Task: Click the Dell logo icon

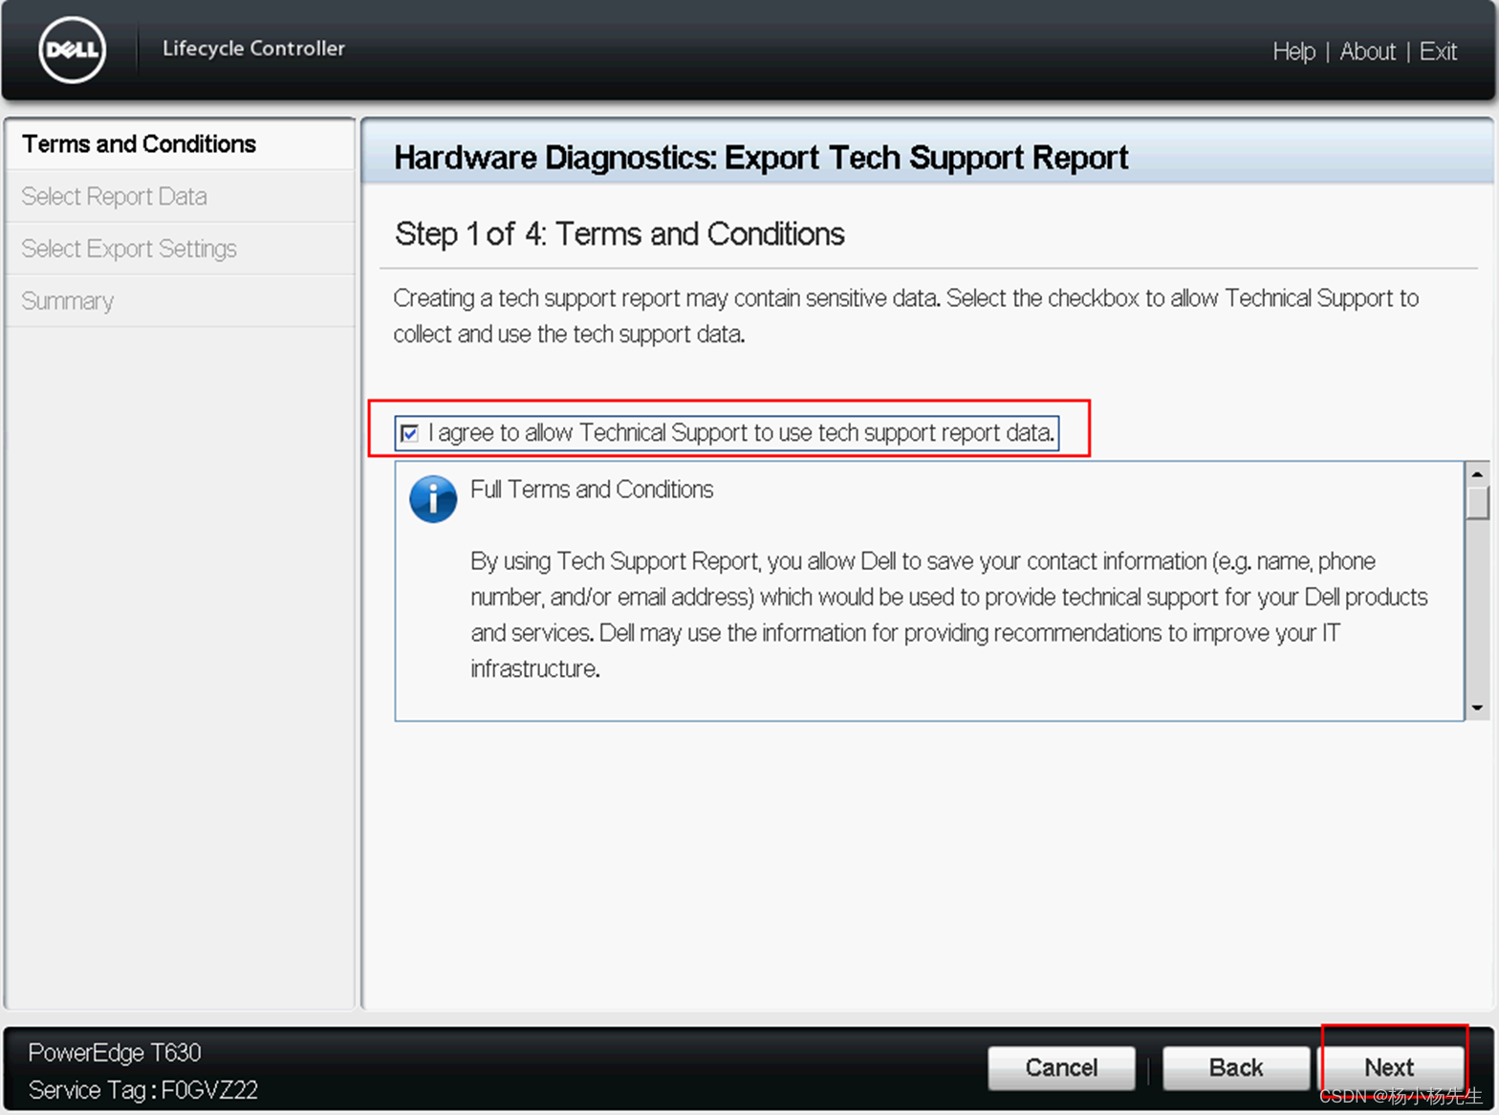Action: (x=73, y=50)
